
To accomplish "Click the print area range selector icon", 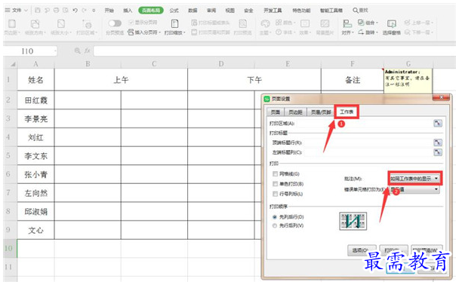I will (x=438, y=123).
